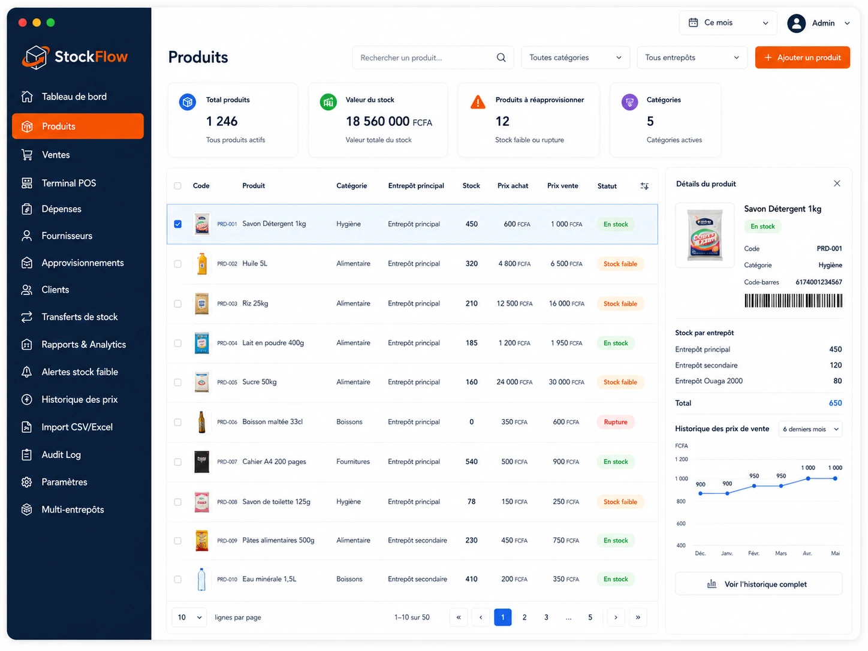The height and width of the screenshot is (651, 868).
Task: Click the Import CSV/Excel file icon
Action: [x=27, y=427]
